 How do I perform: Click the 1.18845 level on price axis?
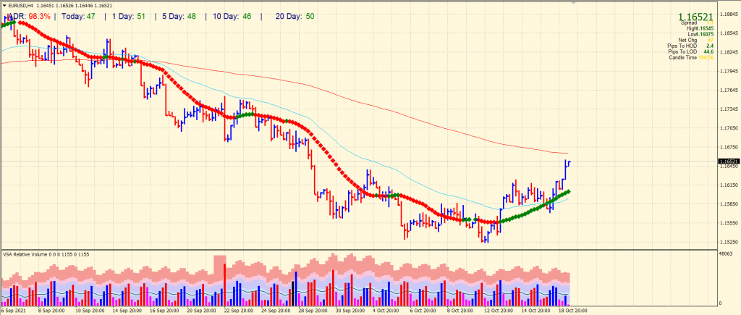[728, 14]
